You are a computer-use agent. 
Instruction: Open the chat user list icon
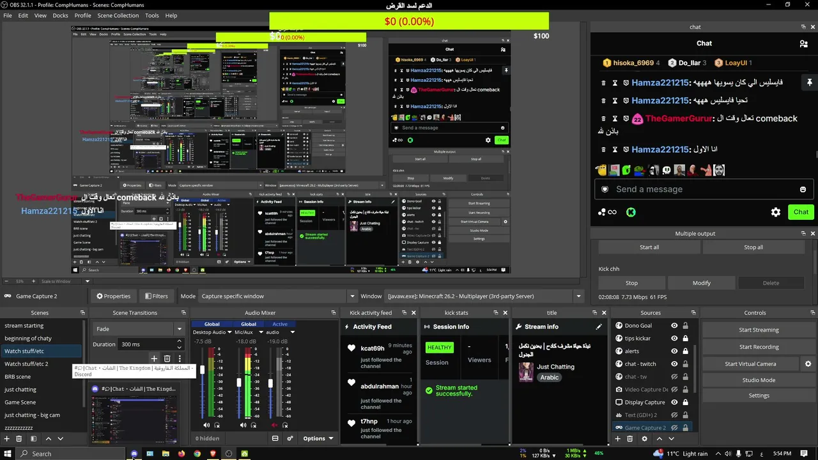(803, 43)
